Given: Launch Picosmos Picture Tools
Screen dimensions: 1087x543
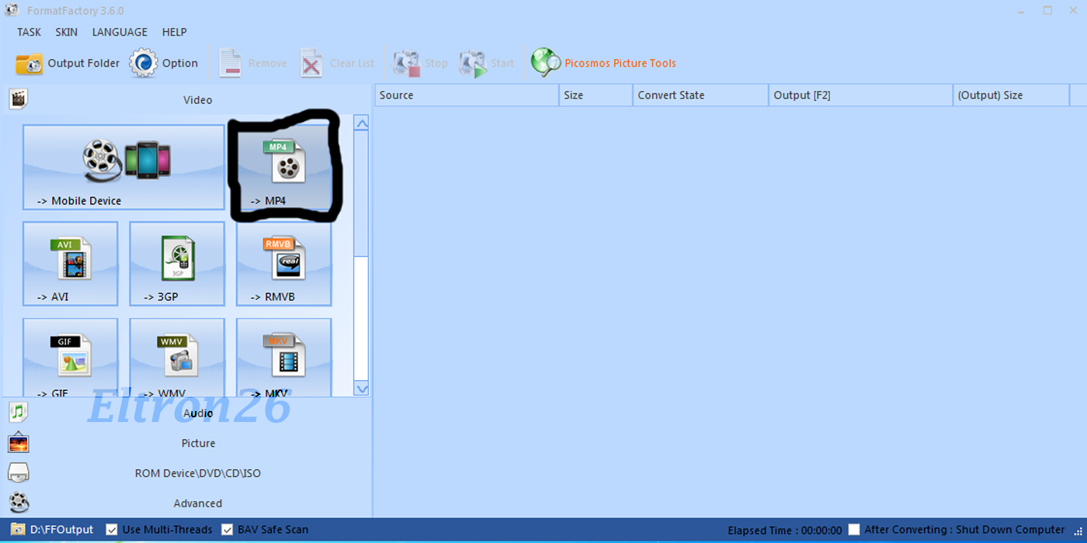Looking at the screenshot, I should coord(603,64).
